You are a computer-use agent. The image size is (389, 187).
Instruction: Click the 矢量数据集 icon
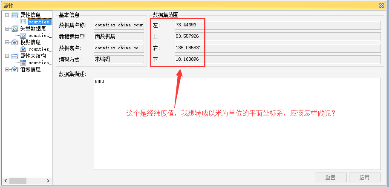coord(14,29)
